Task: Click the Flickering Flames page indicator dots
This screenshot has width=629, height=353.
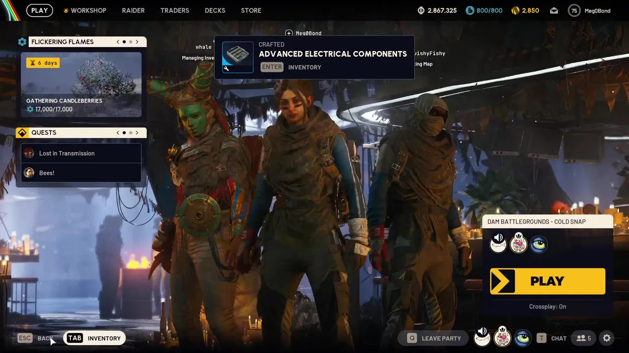Action: [x=127, y=42]
